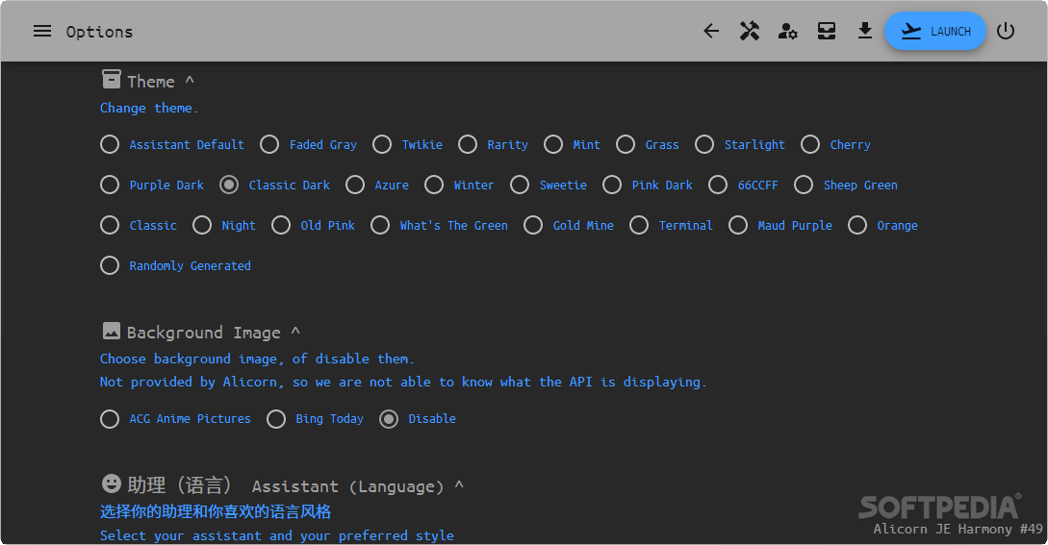Select the Randomly Generated theme
This screenshot has width=1048, height=545.
click(x=110, y=265)
